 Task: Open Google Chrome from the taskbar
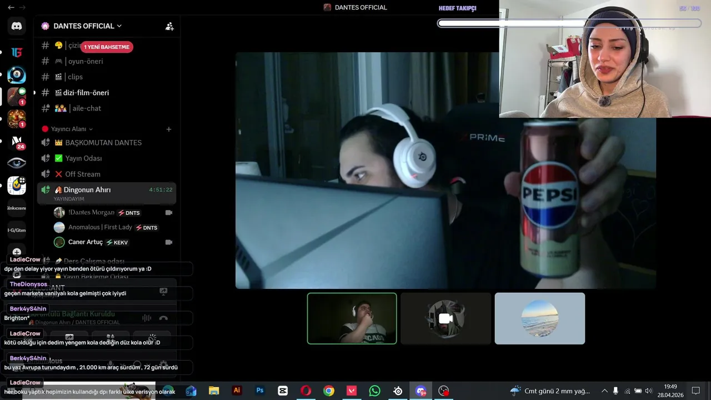(329, 391)
